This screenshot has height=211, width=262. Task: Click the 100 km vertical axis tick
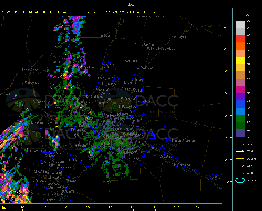pyautogui.click(x=225, y=71)
